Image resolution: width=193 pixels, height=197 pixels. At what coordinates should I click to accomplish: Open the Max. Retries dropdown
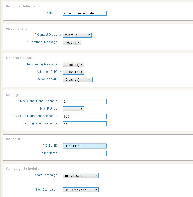pos(73,109)
